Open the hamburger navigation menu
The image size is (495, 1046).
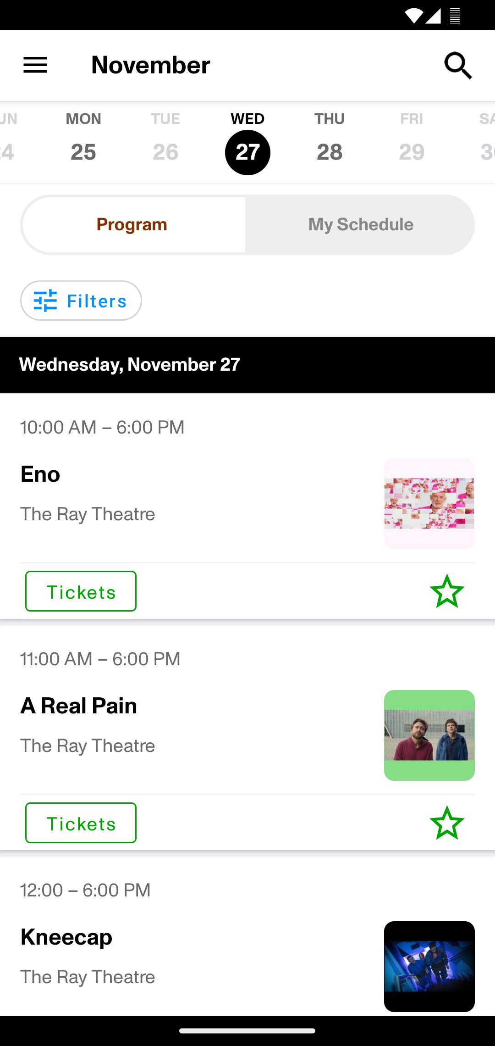click(35, 65)
